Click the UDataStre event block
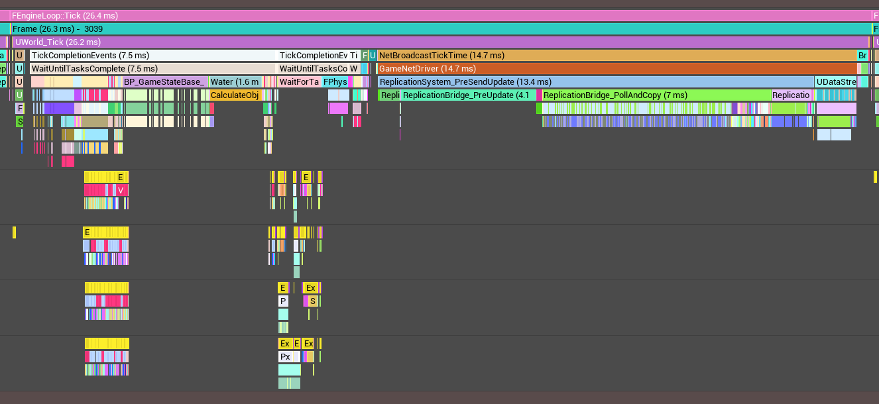This screenshot has width=879, height=404. 836,82
